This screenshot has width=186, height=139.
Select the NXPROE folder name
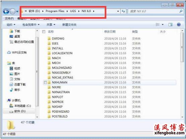pyautogui.click(x=58, y=102)
